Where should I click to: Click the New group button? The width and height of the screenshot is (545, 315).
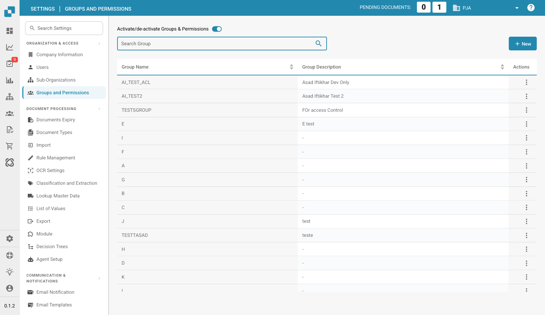(523, 44)
